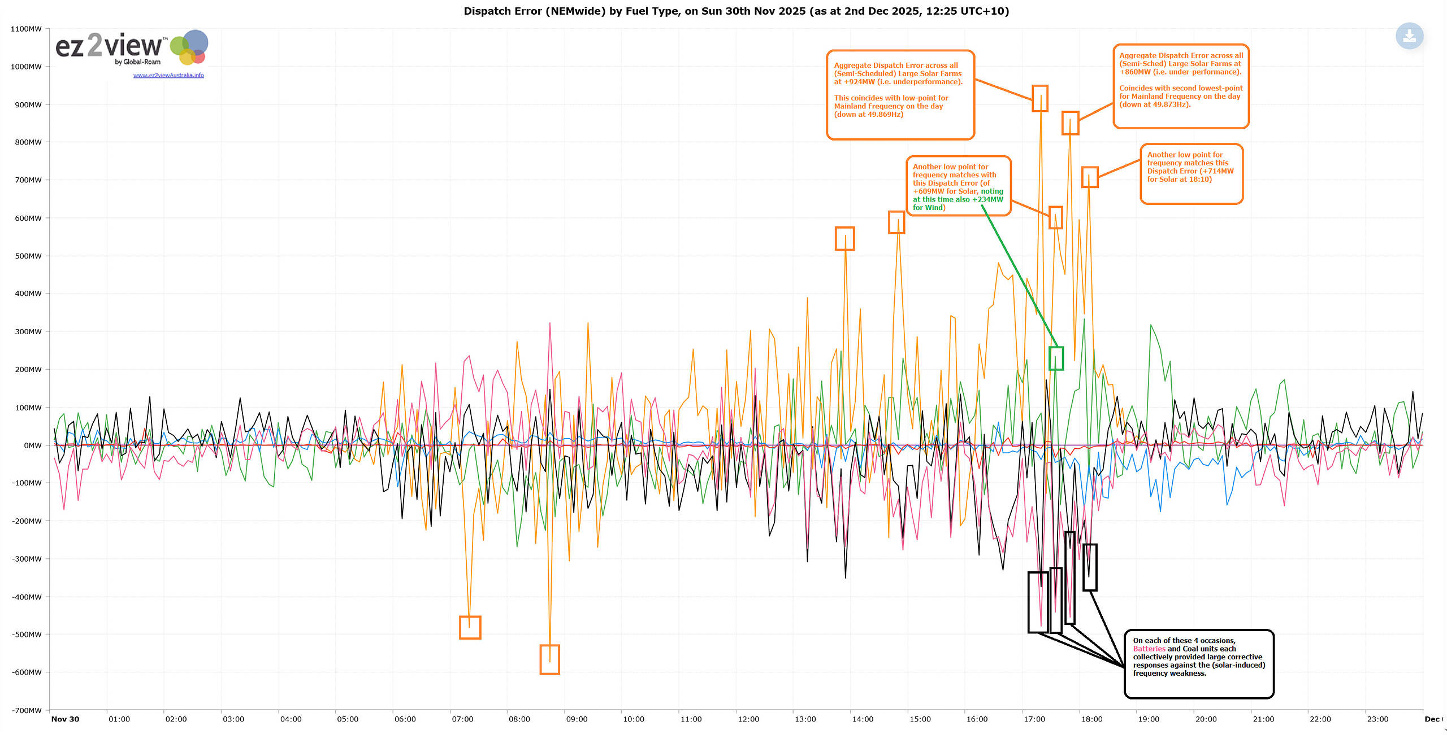The width and height of the screenshot is (1447, 735).
Task: Click the 1100MW y-axis label
Action: click(26, 29)
